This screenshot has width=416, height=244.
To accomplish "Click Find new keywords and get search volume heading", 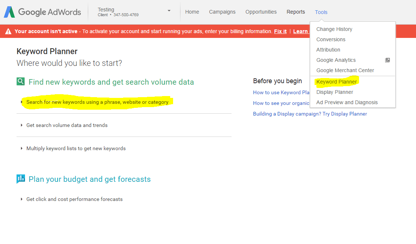I will click(x=111, y=82).
